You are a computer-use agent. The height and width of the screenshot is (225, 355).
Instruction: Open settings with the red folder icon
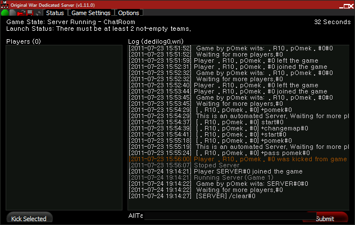click(21, 13)
